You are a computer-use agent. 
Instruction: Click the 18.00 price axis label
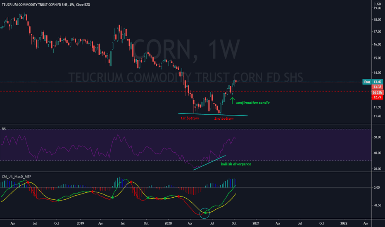point(378,20)
